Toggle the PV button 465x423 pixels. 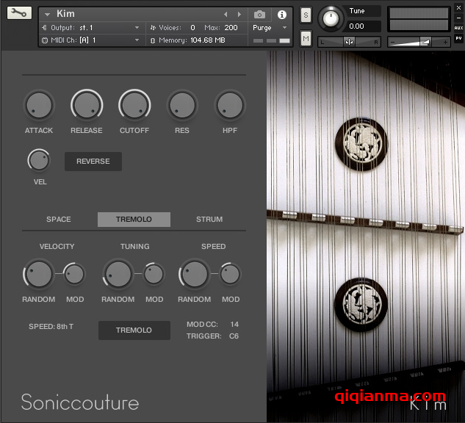coord(458,38)
